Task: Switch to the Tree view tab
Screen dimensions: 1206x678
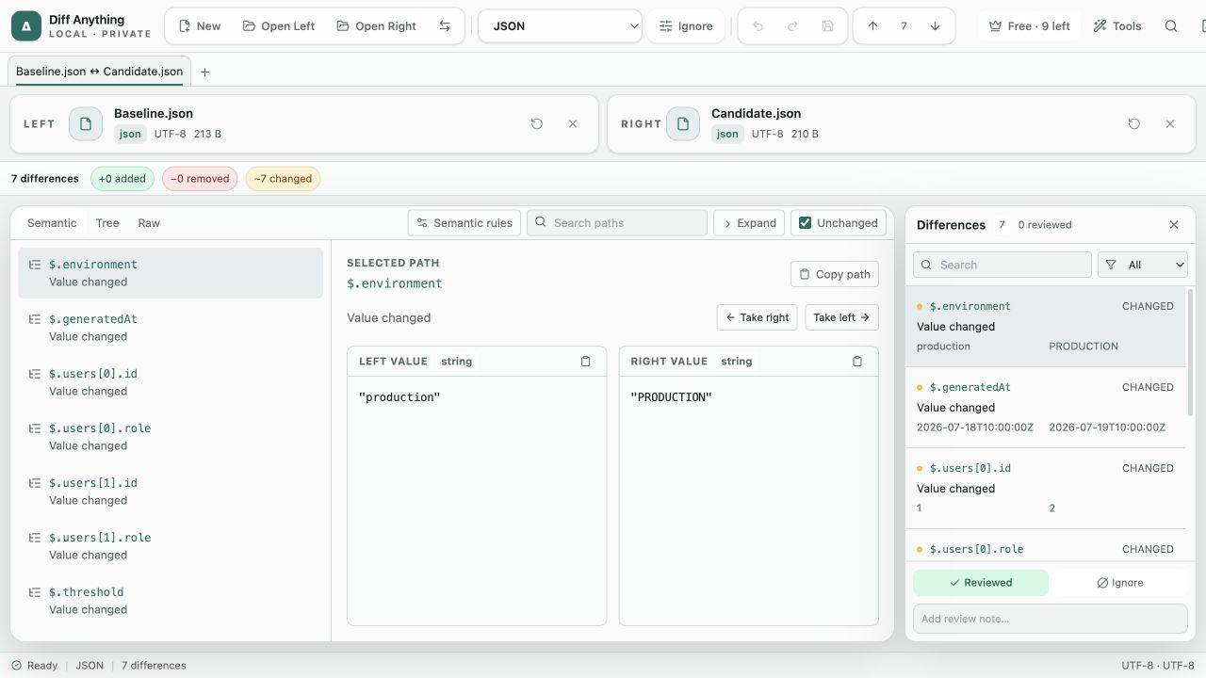Action: click(107, 223)
